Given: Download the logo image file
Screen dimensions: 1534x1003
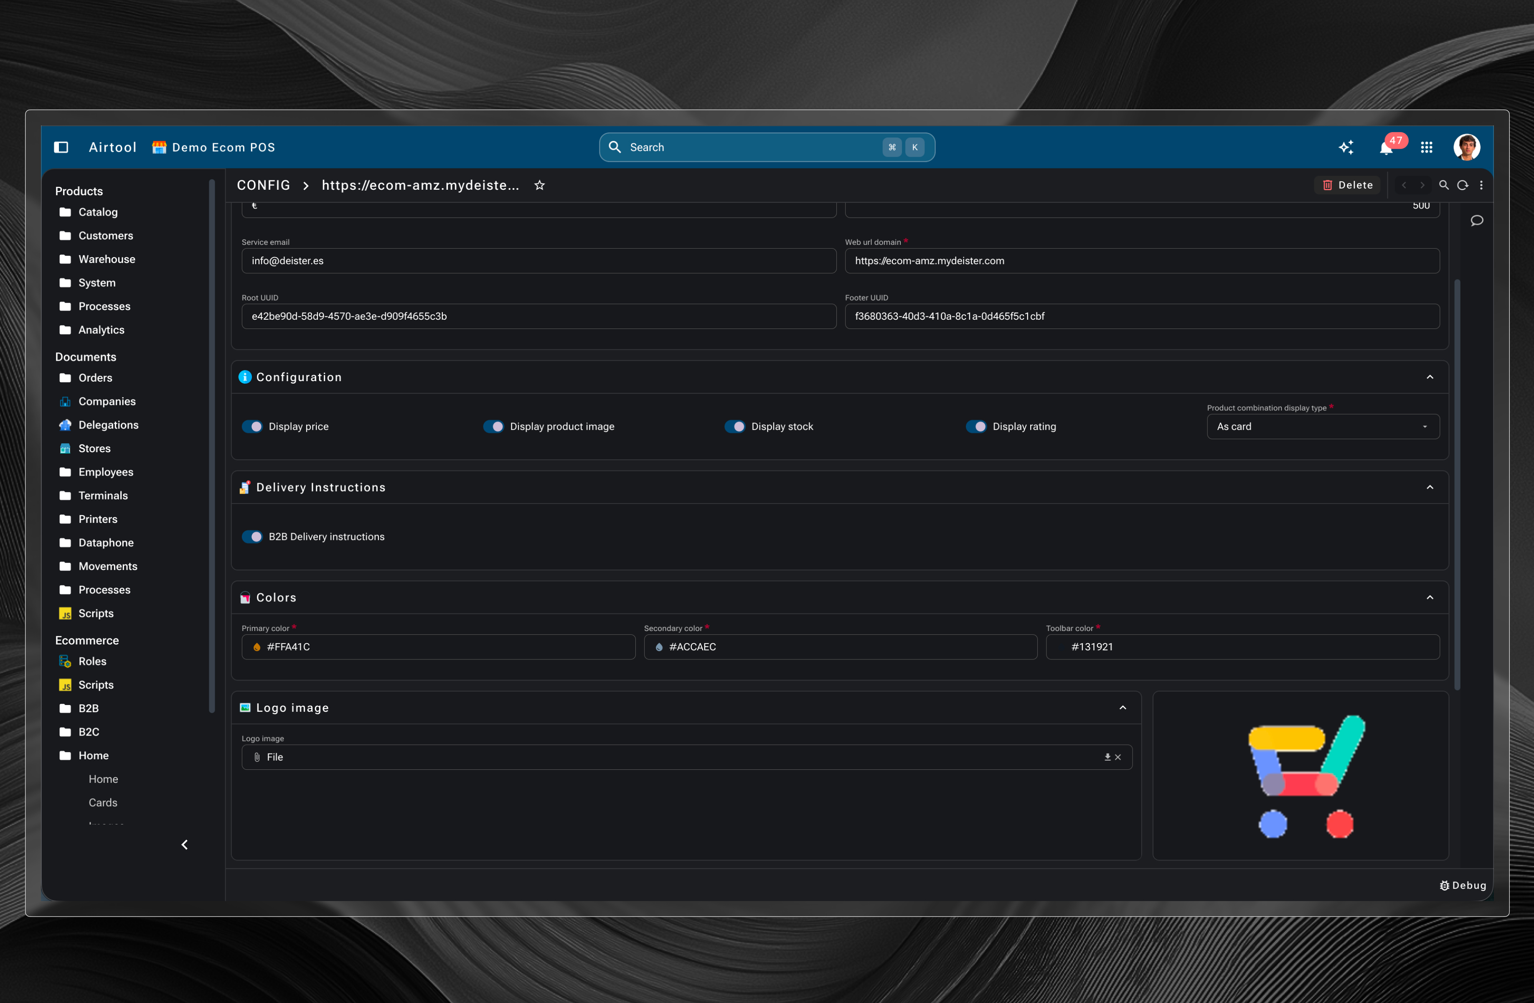Looking at the screenshot, I should click(x=1107, y=757).
